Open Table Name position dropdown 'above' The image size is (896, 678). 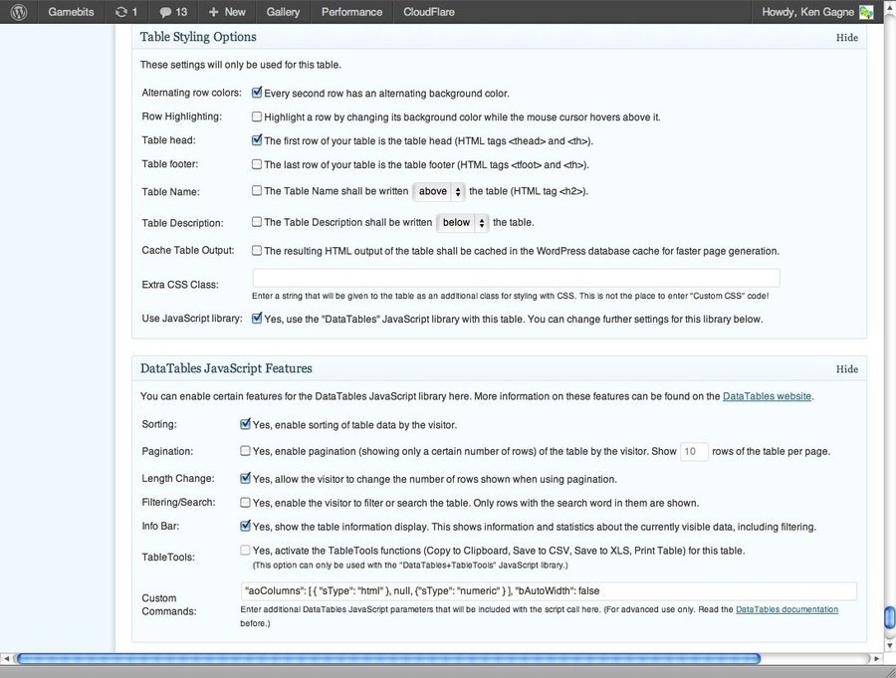[x=439, y=191]
